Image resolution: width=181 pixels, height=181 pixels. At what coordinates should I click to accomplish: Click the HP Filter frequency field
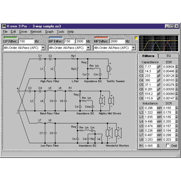pyautogui.click(x=117, y=41)
